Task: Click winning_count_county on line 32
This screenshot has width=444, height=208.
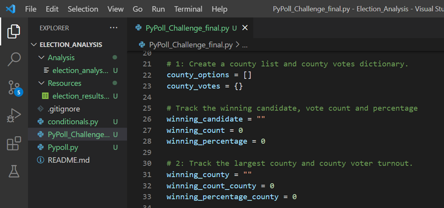Action: [x=211, y=186]
